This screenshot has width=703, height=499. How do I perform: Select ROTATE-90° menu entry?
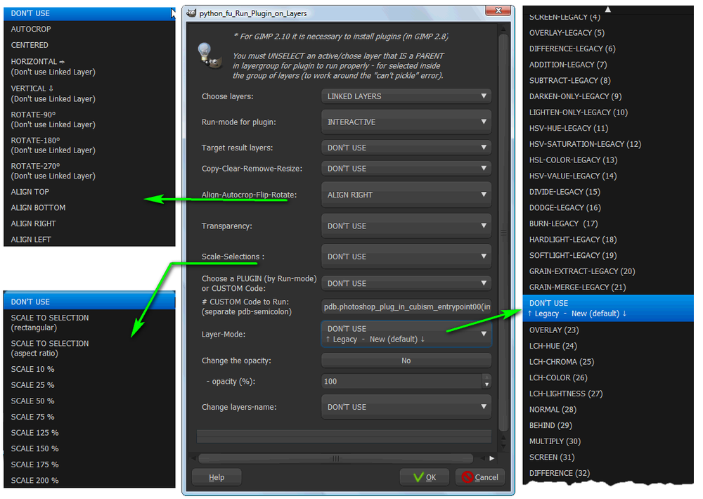89,119
